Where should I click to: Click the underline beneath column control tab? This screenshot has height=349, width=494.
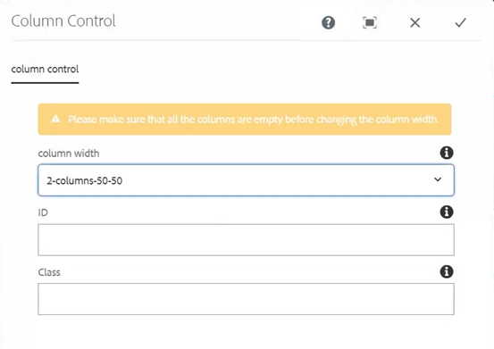click(45, 83)
